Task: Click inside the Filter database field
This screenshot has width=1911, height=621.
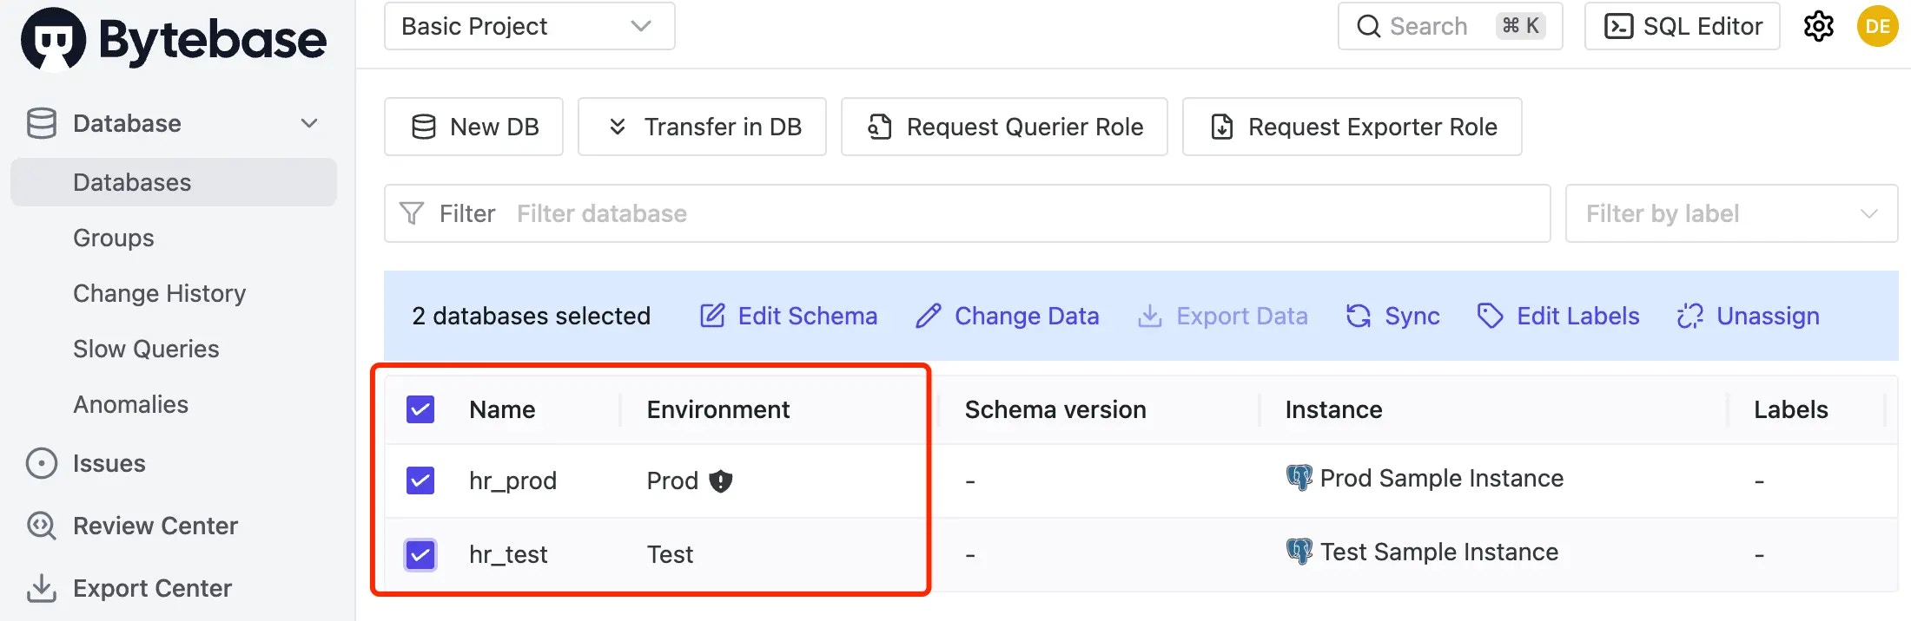Action: click(x=782, y=213)
